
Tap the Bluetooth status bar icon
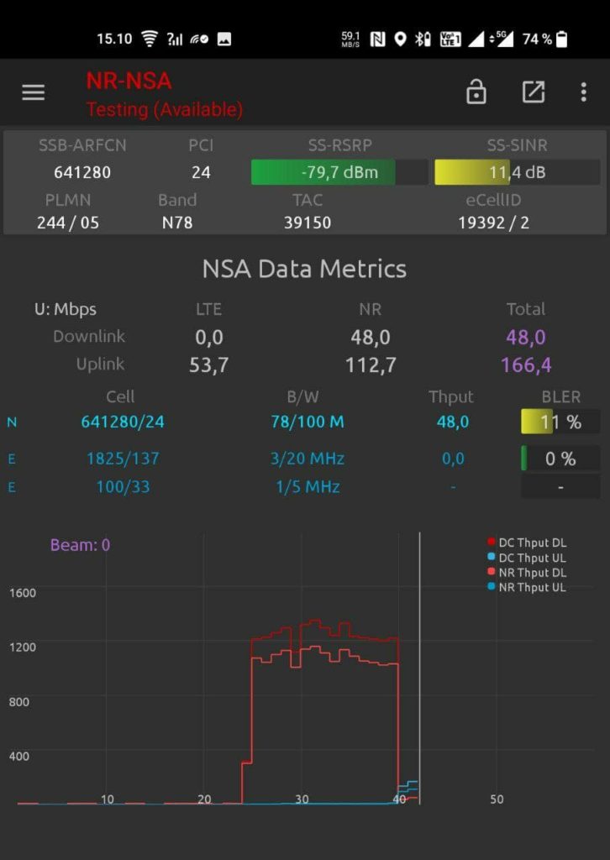click(x=423, y=39)
